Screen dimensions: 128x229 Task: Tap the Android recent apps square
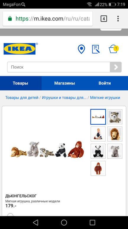(x=92, y=222)
